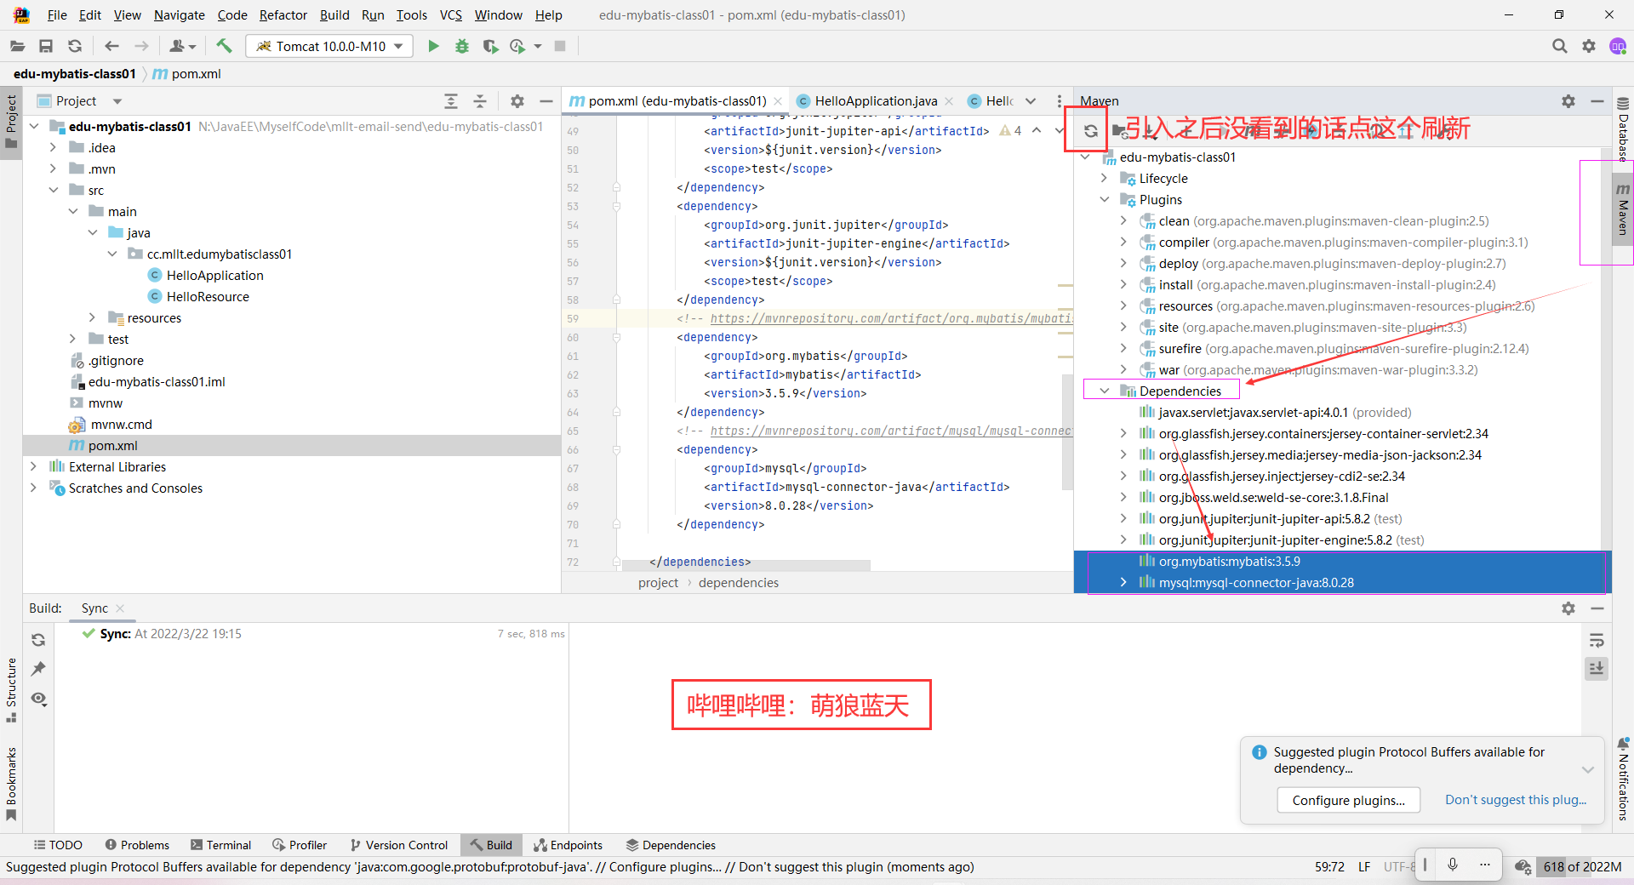
Task: Toggle the Bookmarks side tool button
Action: pos(11,783)
